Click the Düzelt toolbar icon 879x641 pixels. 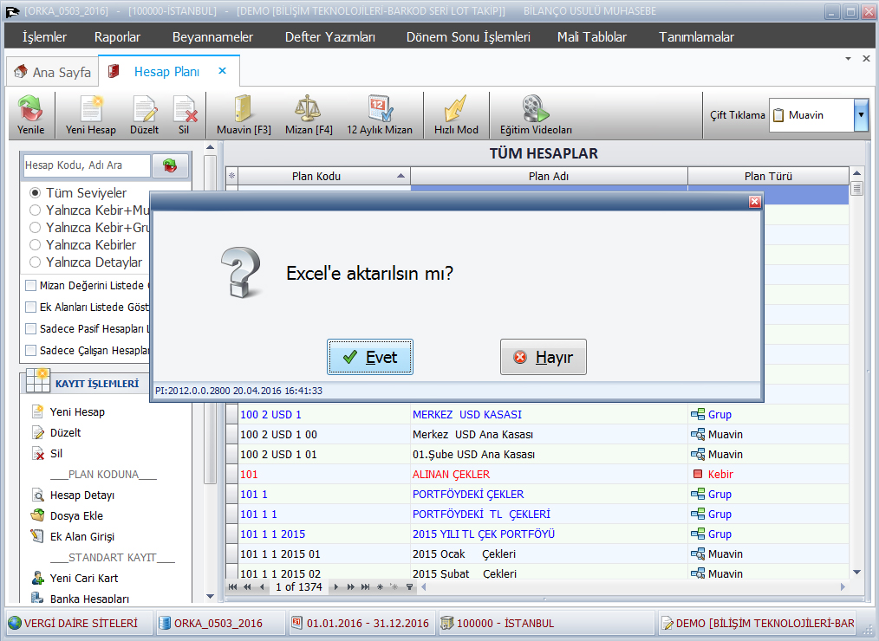[144, 115]
